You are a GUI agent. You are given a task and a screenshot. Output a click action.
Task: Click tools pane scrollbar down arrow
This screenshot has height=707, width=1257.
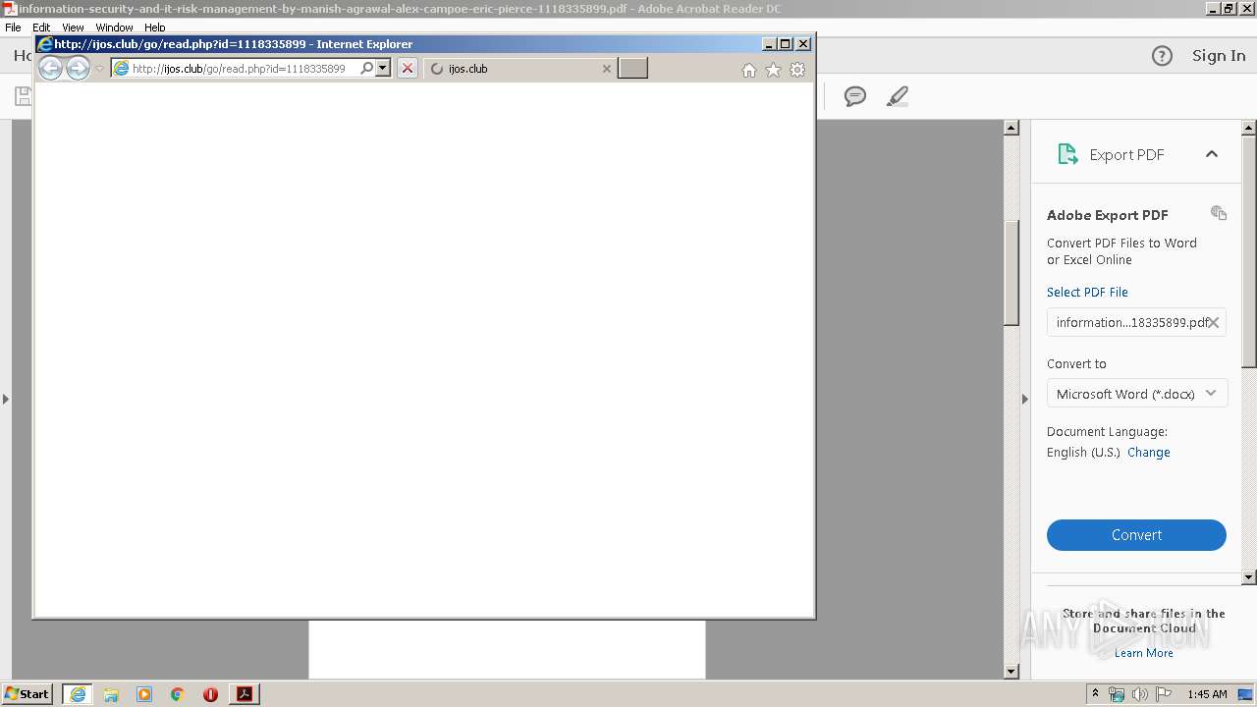coord(1249,577)
